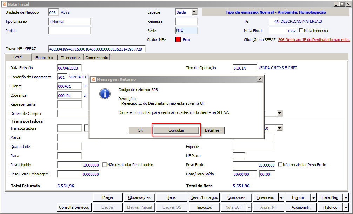Expand the Nota ECF dropdown arrow
The height and width of the screenshot is (214, 353).
[x=249, y=207]
